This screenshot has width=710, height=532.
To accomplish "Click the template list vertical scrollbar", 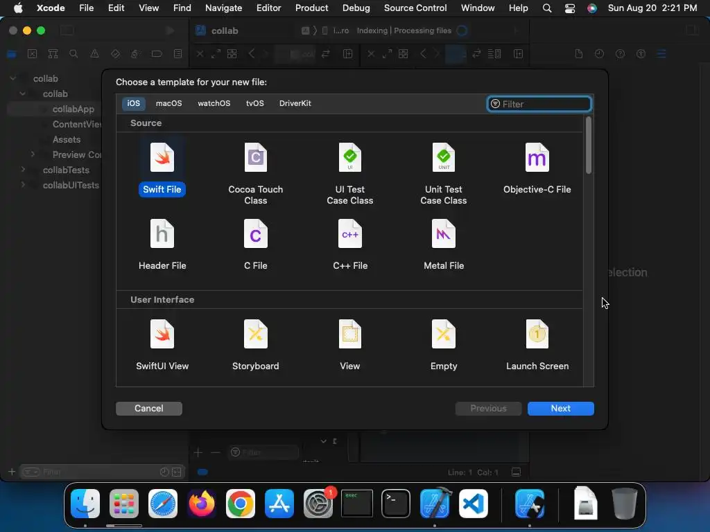I will pos(588,145).
